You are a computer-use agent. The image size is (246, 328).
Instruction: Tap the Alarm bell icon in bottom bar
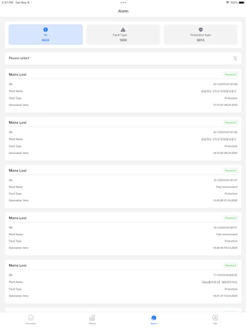click(x=154, y=318)
